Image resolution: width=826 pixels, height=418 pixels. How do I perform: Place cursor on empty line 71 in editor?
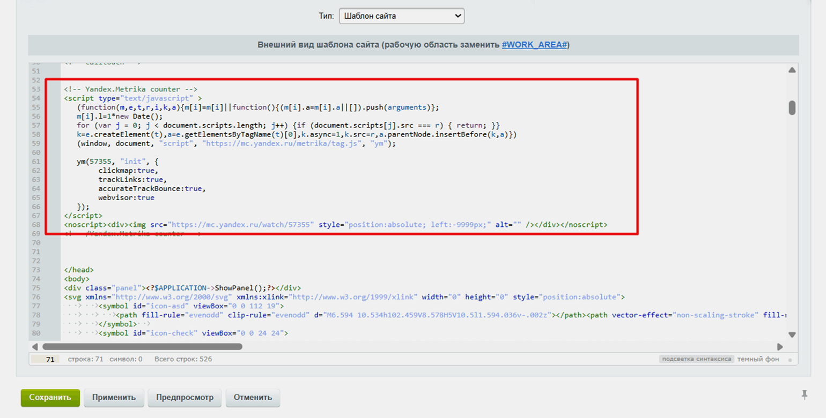tap(215, 252)
